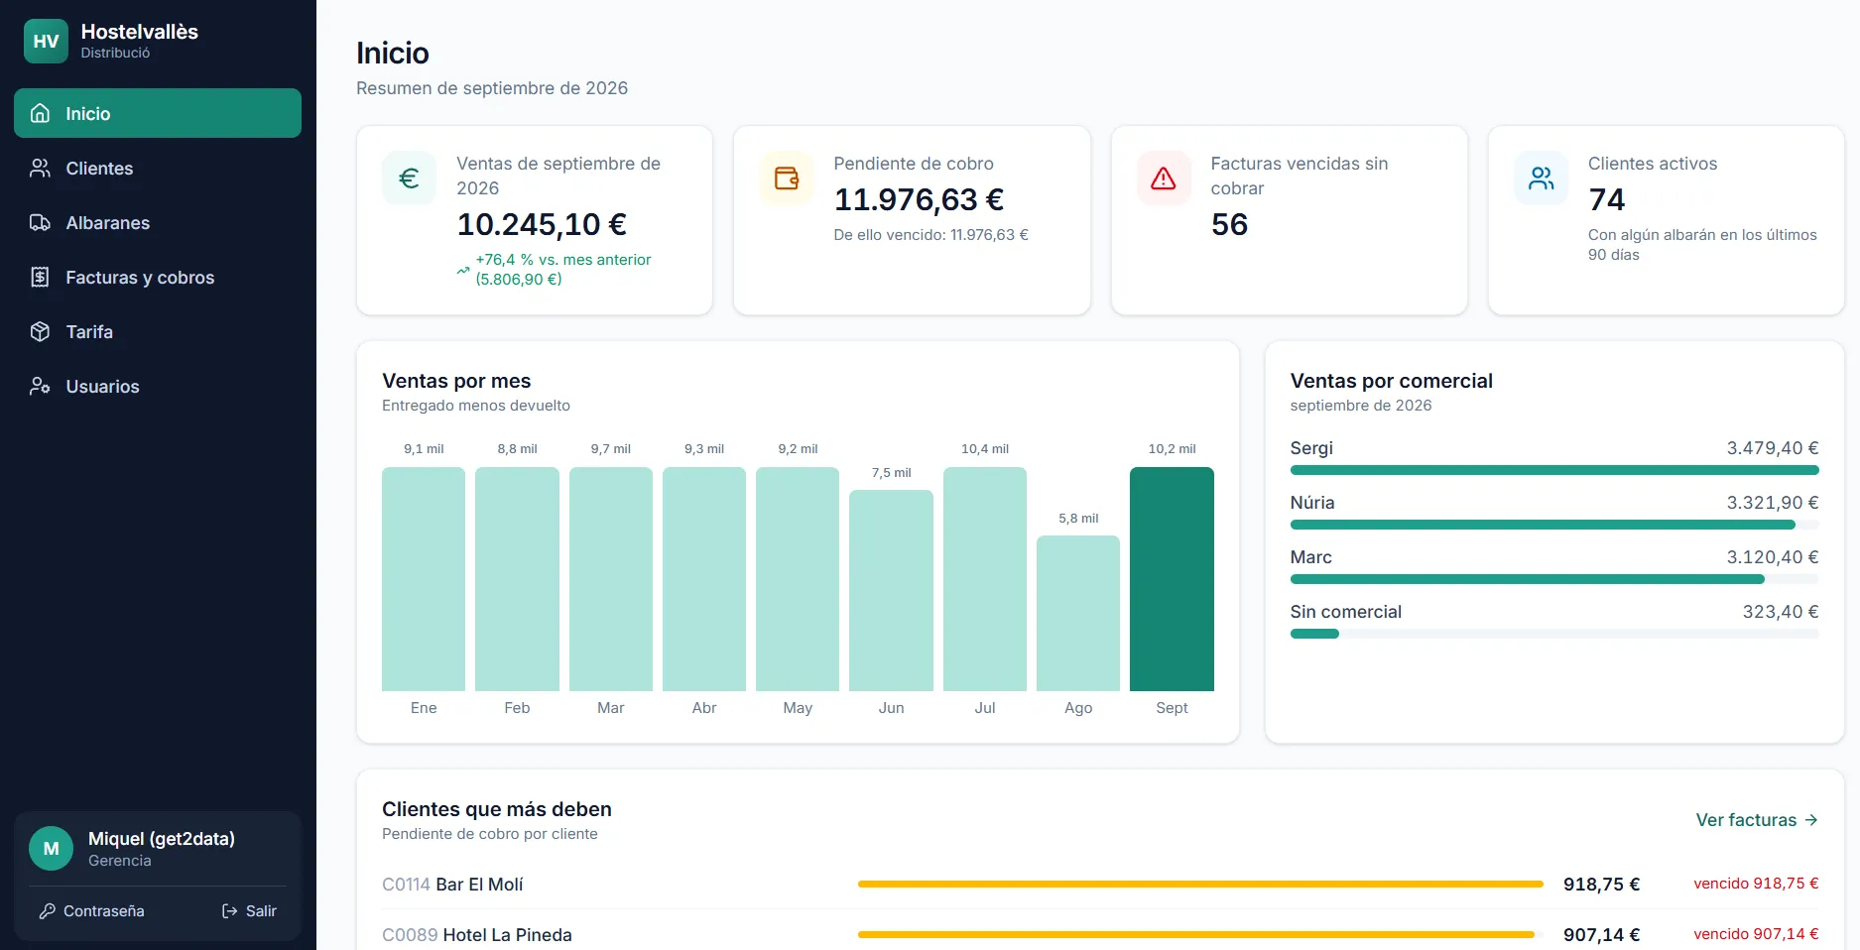Image resolution: width=1860 pixels, height=950 pixels.
Task: Click the Tarifa box icon
Action: (x=40, y=331)
